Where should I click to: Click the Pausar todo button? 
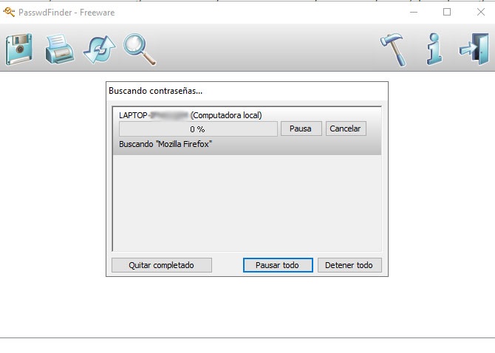click(x=278, y=265)
